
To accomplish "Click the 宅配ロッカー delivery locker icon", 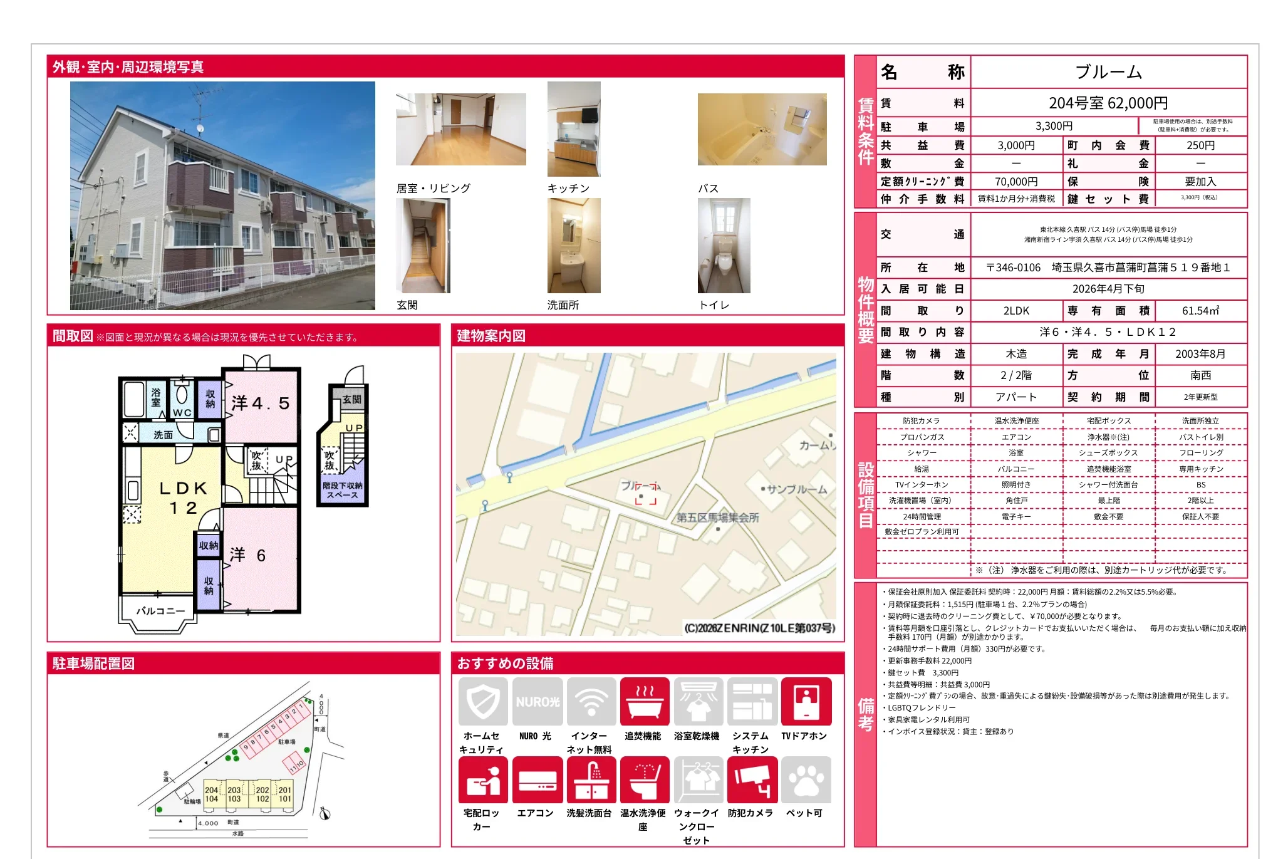I will (x=482, y=780).
